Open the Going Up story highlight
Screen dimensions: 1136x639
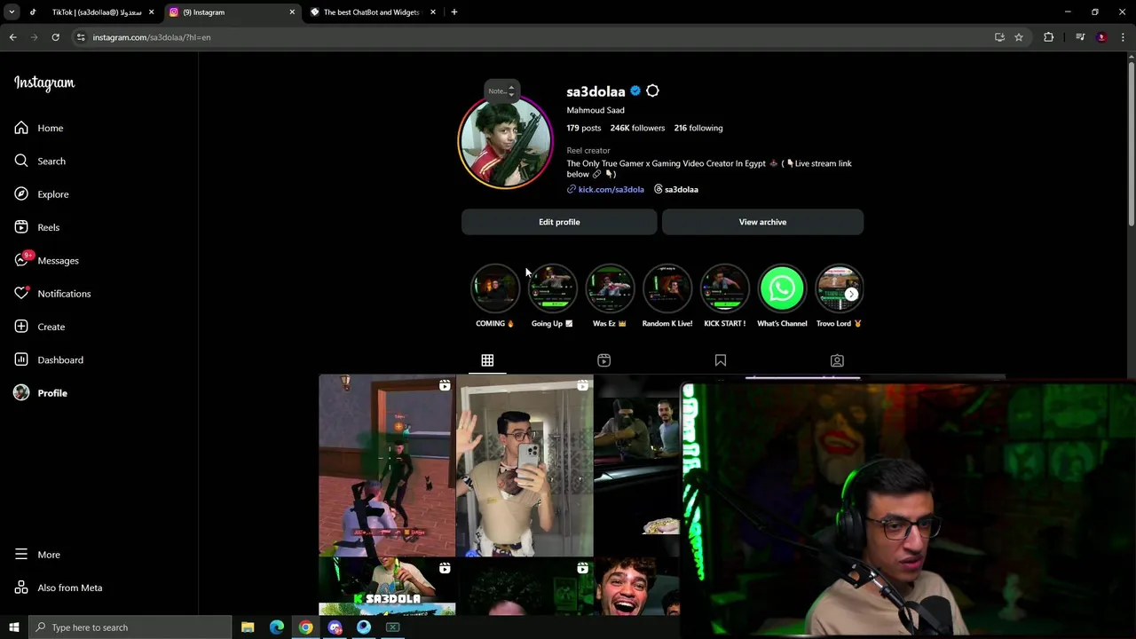pos(552,289)
